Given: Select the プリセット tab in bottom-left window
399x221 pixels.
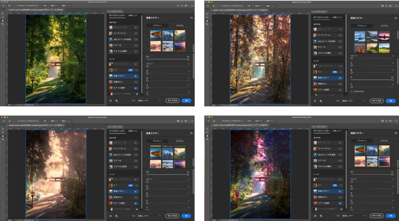Looking at the screenshot, I should [157, 141].
